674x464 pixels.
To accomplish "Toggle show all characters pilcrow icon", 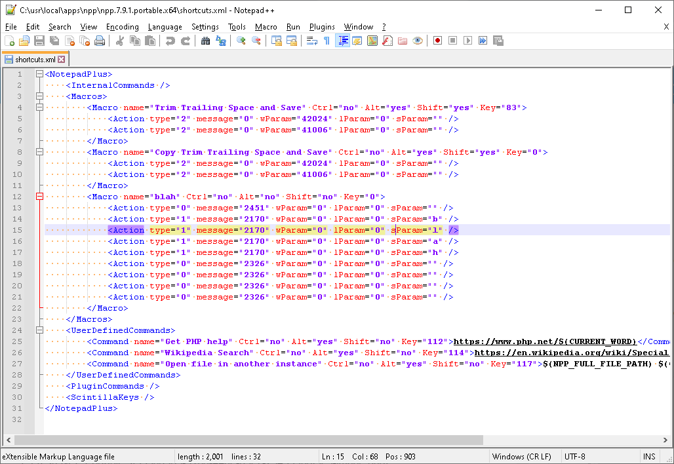I will point(327,41).
